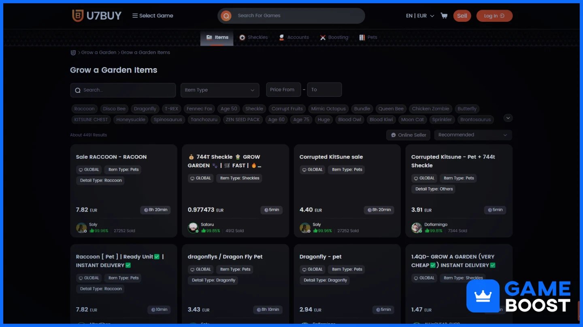Viewport: 583px width, 327px height.
Task: Open the EN | EUR language selector
Action: click(x=420, y=16)
